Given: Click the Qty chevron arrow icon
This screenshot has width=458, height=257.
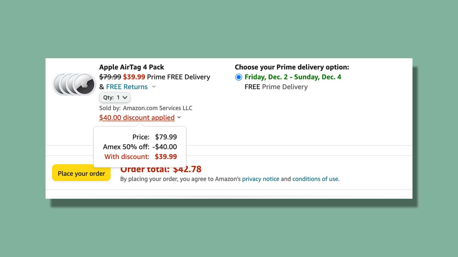Looking at the screenshot, I should 125,97.
